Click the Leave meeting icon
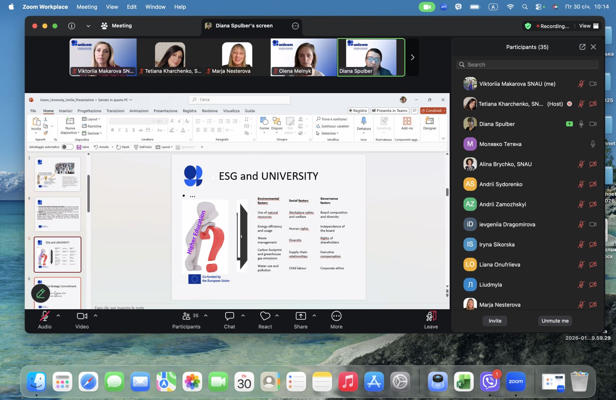This screenshot has height=400, width=616. (x=431, y=316)
